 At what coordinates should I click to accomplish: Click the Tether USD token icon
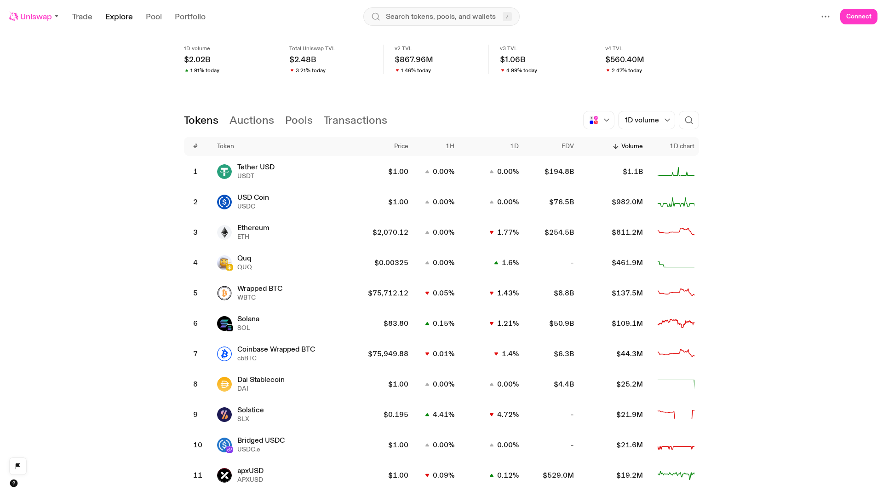click(x=224, y=172)
